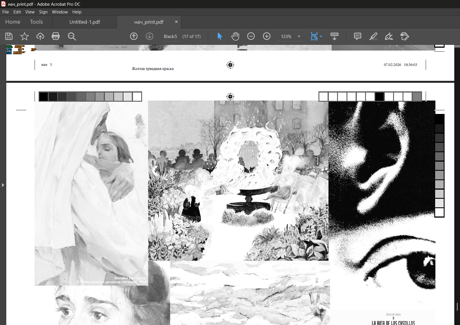Open the Print dialog icon
The width and height of the screenshot is (460, 325).
point(56,36)
